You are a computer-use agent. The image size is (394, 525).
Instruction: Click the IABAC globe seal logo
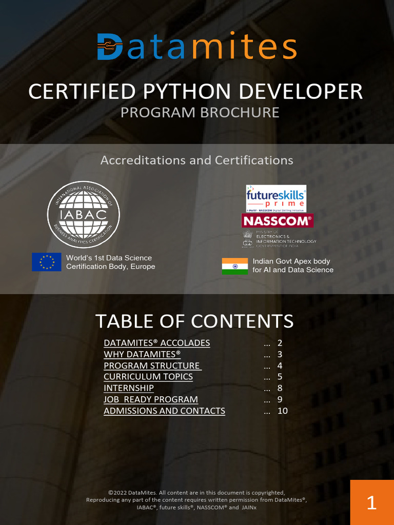point(84,215)
